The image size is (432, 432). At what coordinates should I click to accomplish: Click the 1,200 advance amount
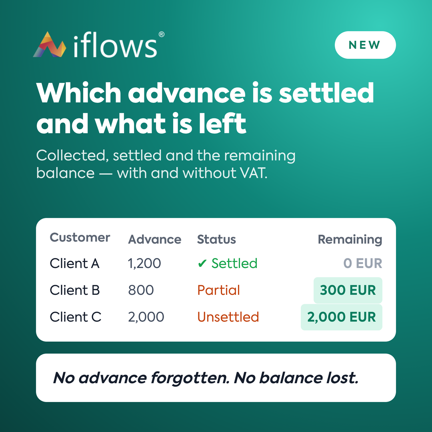[x=144, y=263]
